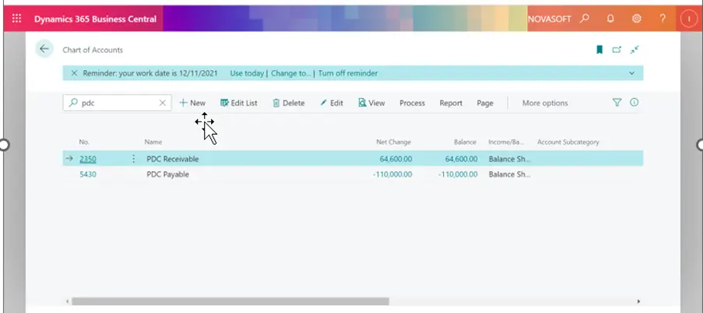Screen dimensions: 703x313
Task: Clear the pdc search text
Action: tap(162, 103)
